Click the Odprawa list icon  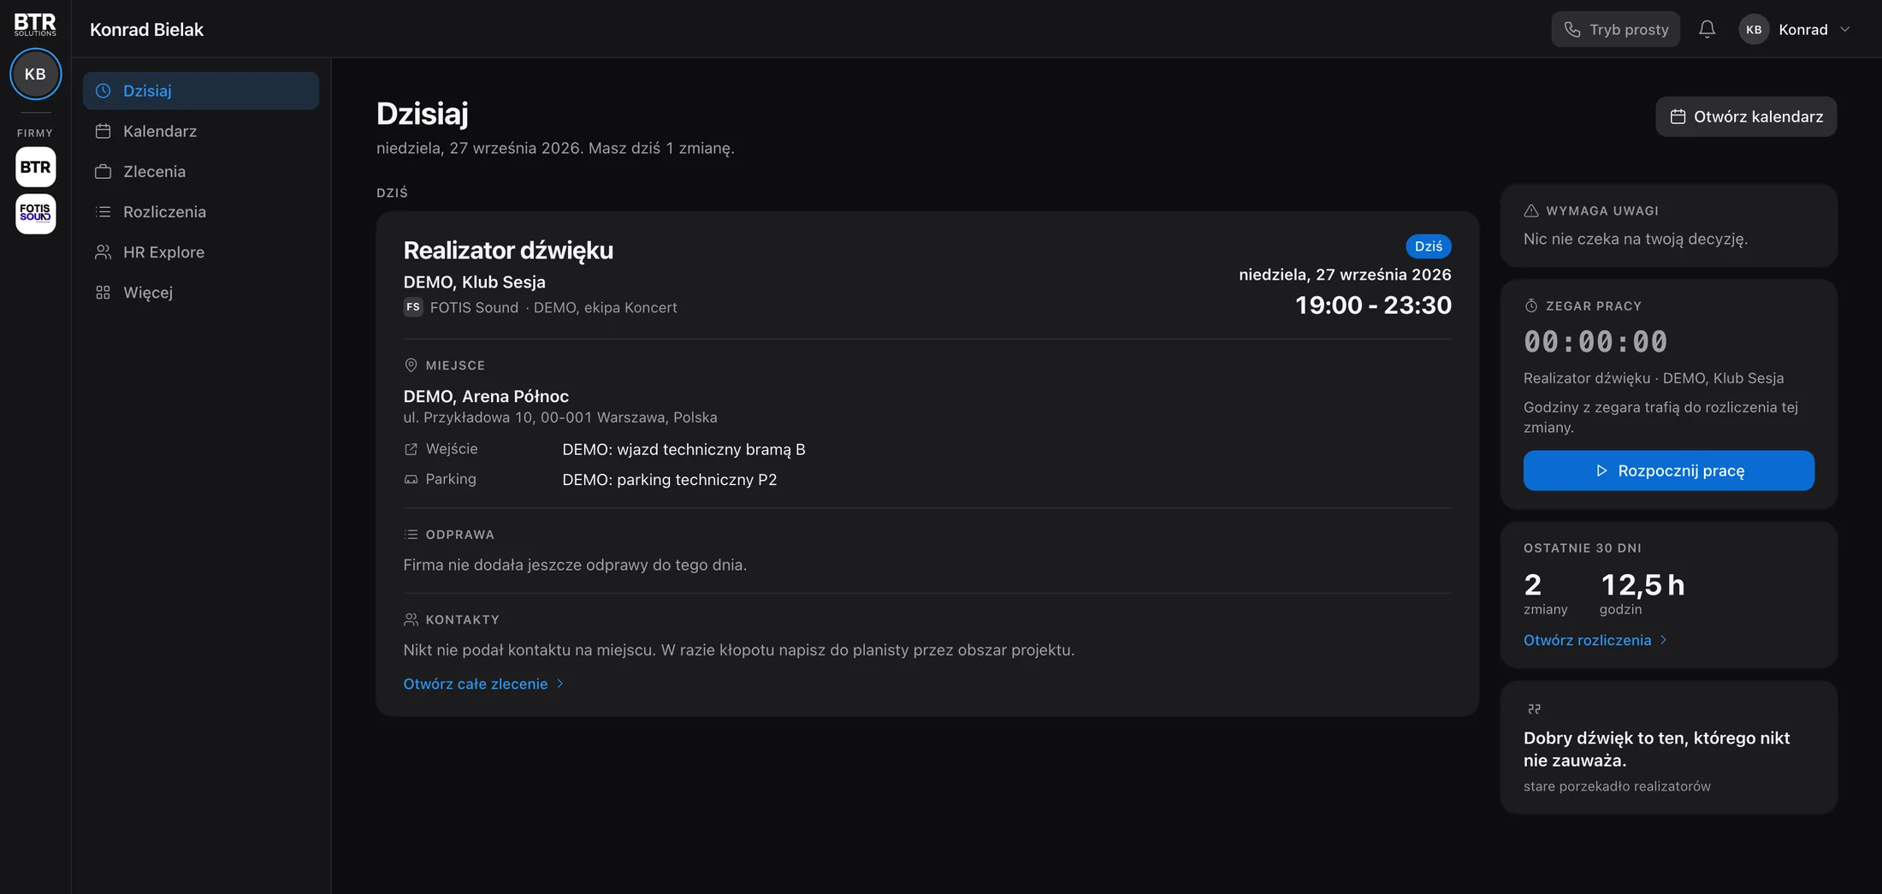pyautogui.click(x=411, y=535)
